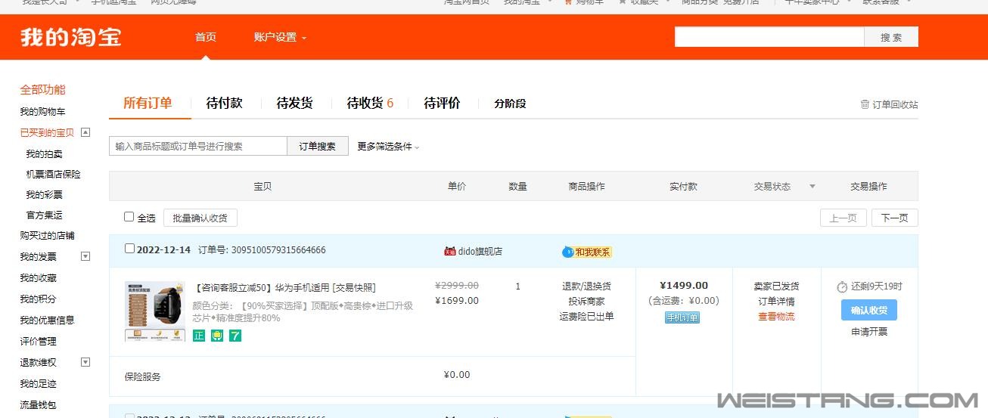Click the trash icon for 订单回收站
Image resolution: width=988 pixels, height=418 pixels.
coord(865,104)
